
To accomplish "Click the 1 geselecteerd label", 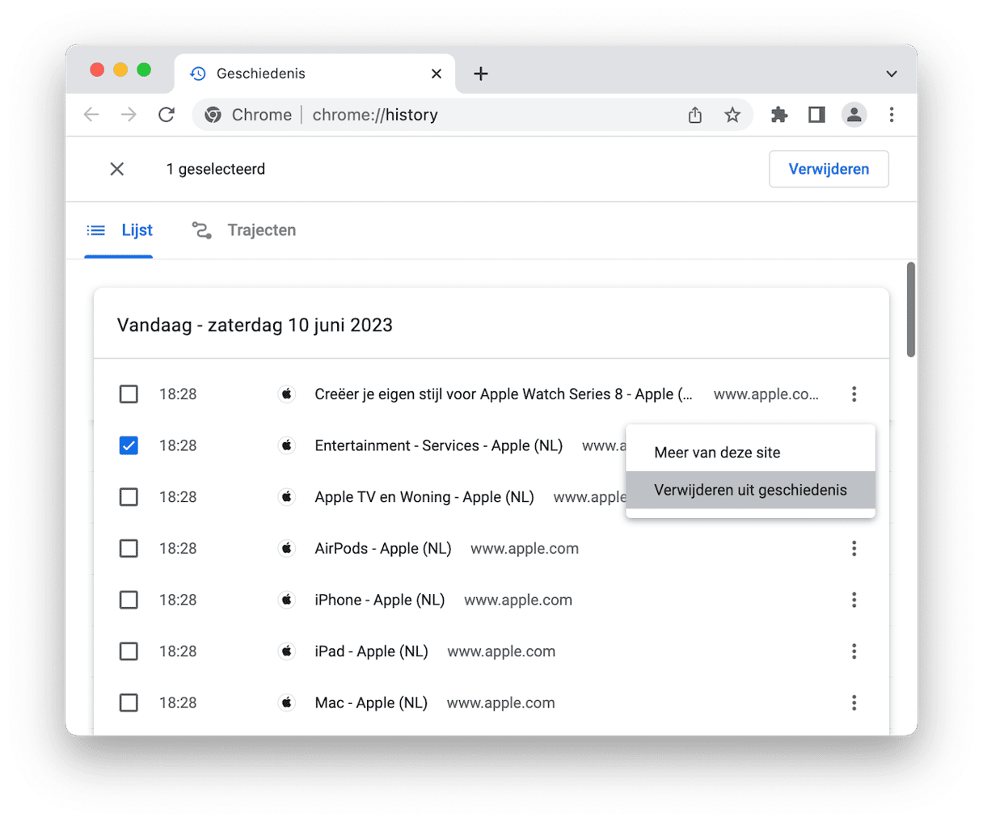I will point(216,169).
